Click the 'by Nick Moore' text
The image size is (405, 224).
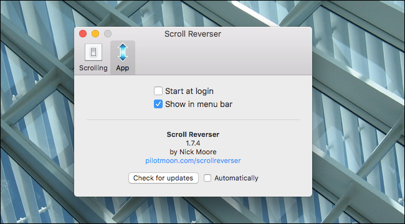click(x=193, y=152)
